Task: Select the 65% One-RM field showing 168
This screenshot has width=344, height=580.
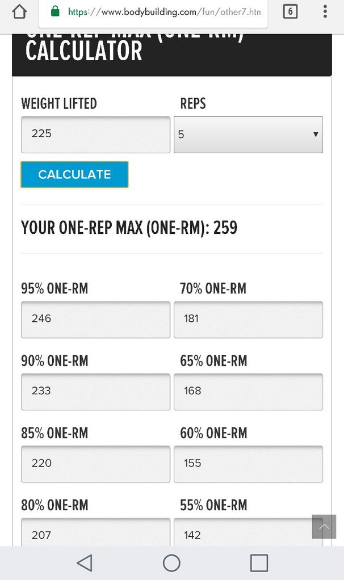Action: point(248,392)
